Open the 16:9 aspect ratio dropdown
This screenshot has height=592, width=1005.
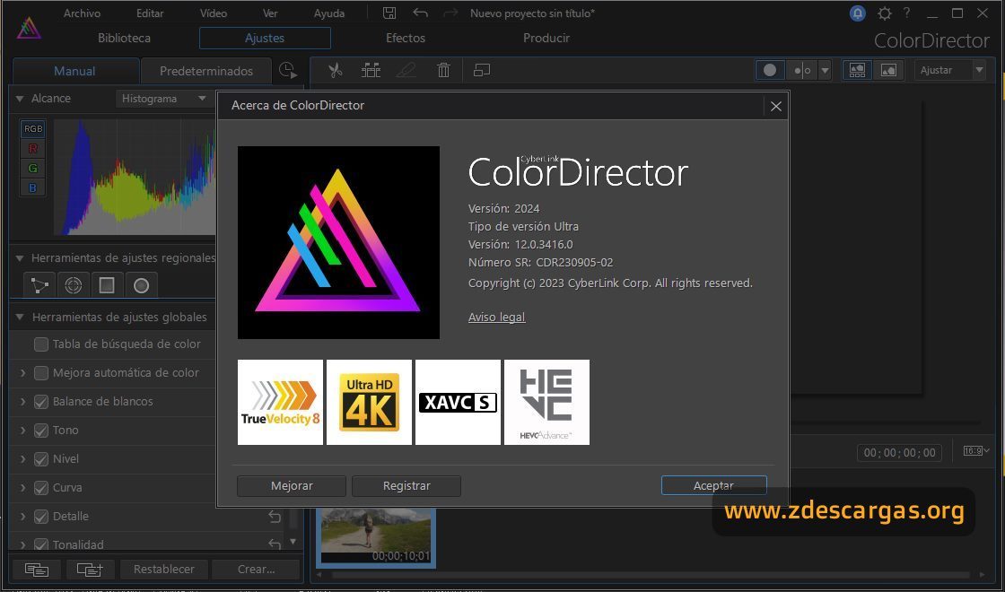click(x=976, y=451)
